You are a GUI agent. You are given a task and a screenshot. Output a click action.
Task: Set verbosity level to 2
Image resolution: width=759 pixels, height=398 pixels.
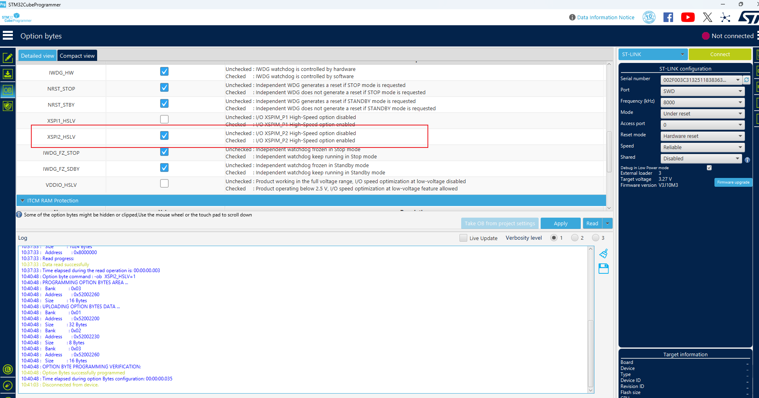[575, 238]
